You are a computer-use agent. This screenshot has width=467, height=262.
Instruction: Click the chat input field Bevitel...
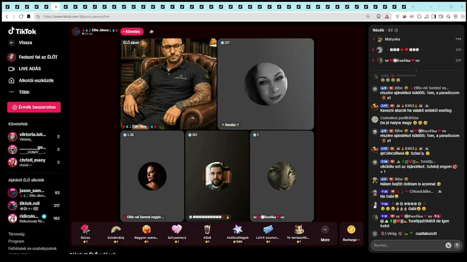pyautogui.click(x=408, y=245)
